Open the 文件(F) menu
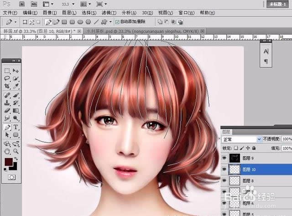 (x=10, y=13)
